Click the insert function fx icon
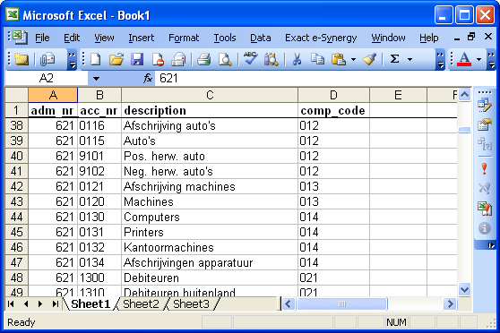This screenshot has height=333, width=500. [147, 78]
